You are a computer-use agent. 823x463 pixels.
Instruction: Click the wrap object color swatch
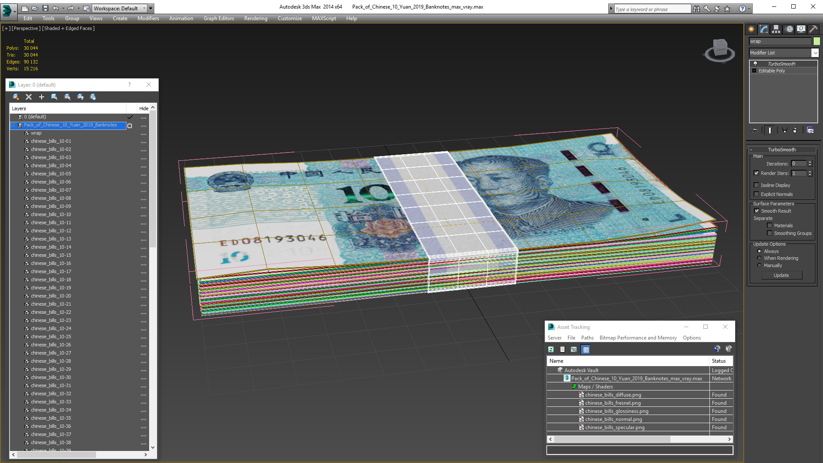pos(817,41)
